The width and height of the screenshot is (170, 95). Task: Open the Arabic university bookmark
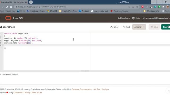coord(100,11)
